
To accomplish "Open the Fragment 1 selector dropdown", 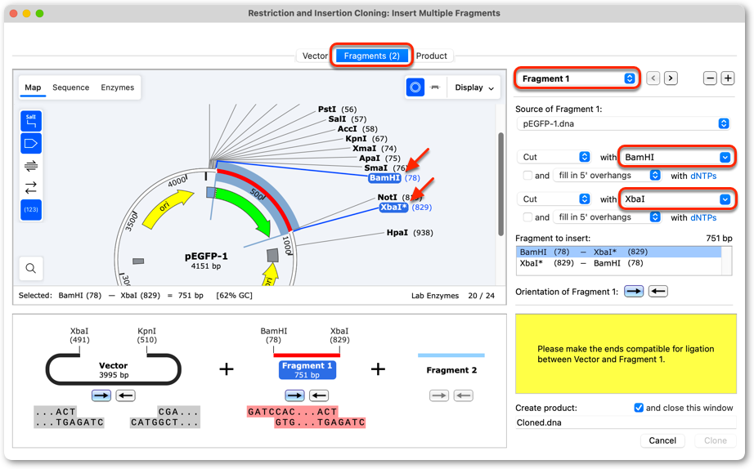I will tap(577, 78).
